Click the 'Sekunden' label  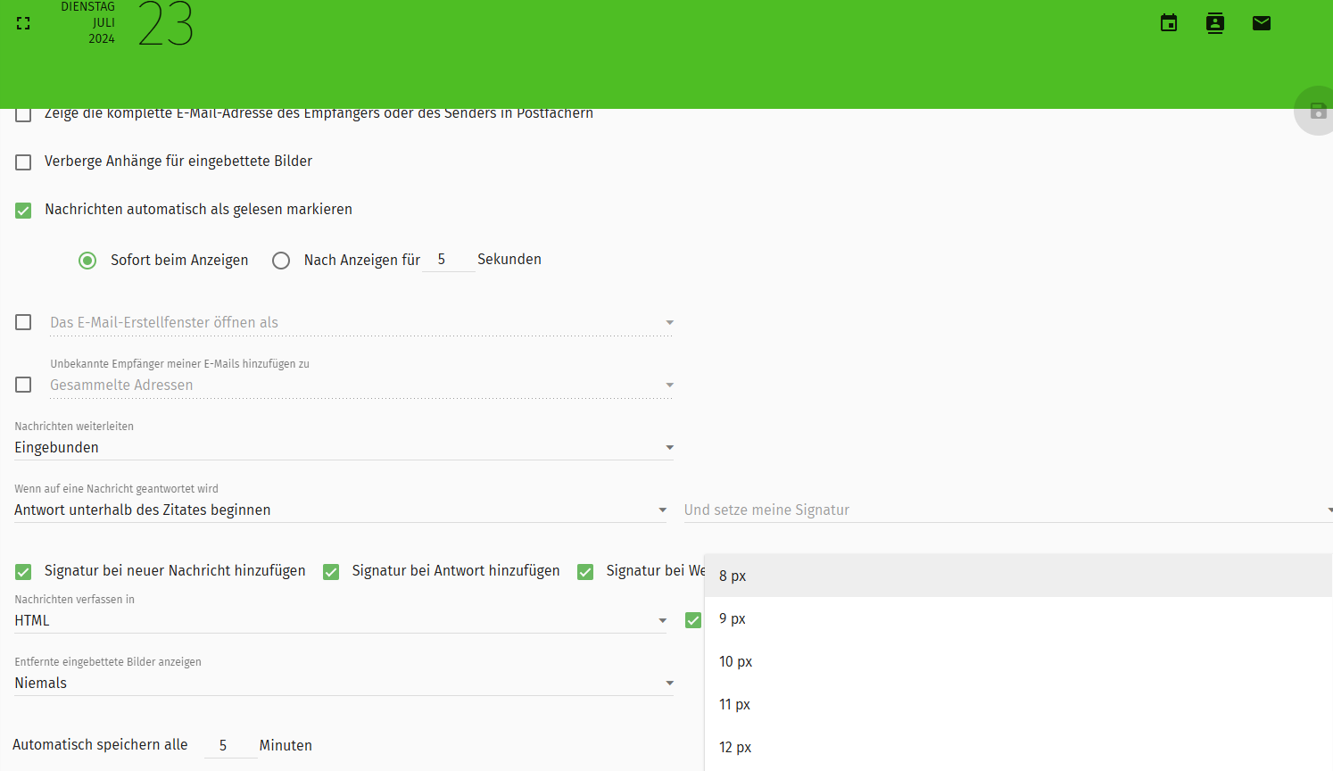click(509, 260)
